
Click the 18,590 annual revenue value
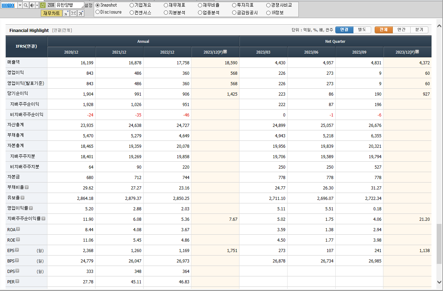(231, 63)
